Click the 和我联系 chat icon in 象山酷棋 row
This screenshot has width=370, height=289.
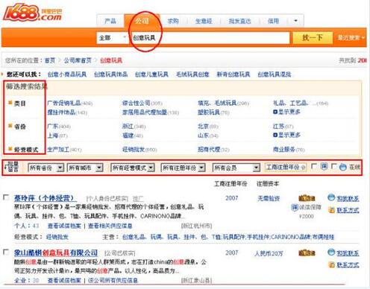click(x=331, y=253)
